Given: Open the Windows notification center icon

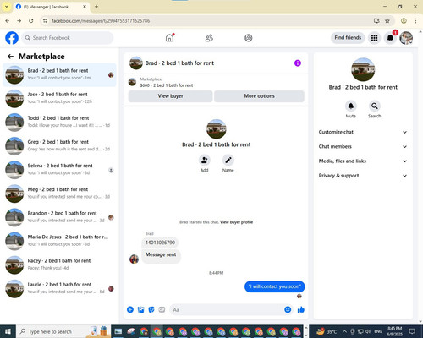Looking at the screenshot, I should click(x=412, y=331).
